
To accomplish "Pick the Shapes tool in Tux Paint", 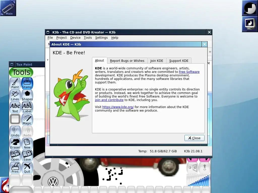I will coord(27,95).
